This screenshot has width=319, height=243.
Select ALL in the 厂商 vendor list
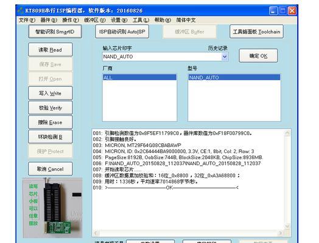pos(139,77)
